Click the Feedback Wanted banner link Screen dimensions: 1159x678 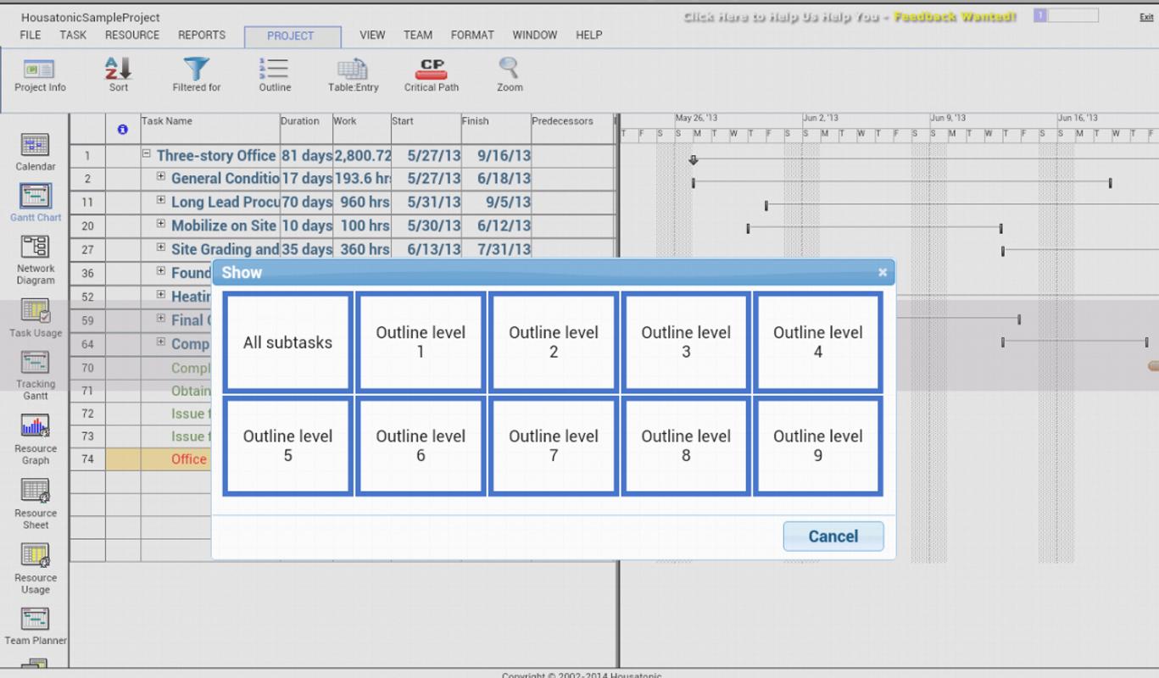(850, 16)
